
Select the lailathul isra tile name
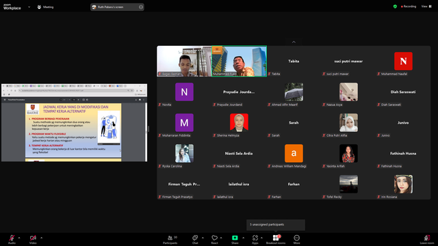[239, 184]
